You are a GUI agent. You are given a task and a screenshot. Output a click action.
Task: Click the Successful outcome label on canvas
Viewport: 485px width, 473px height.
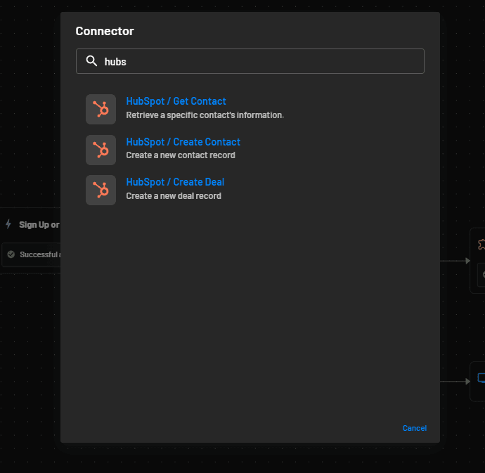[39, 254]
